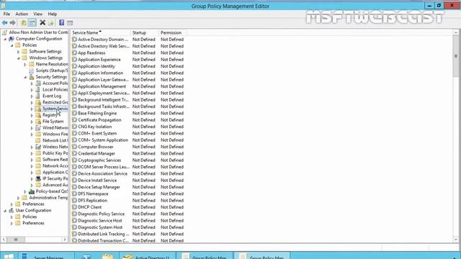This screenshot has height=259, width=461.
Task: Select Preferences under Computer Configuration
Action: 33,204
